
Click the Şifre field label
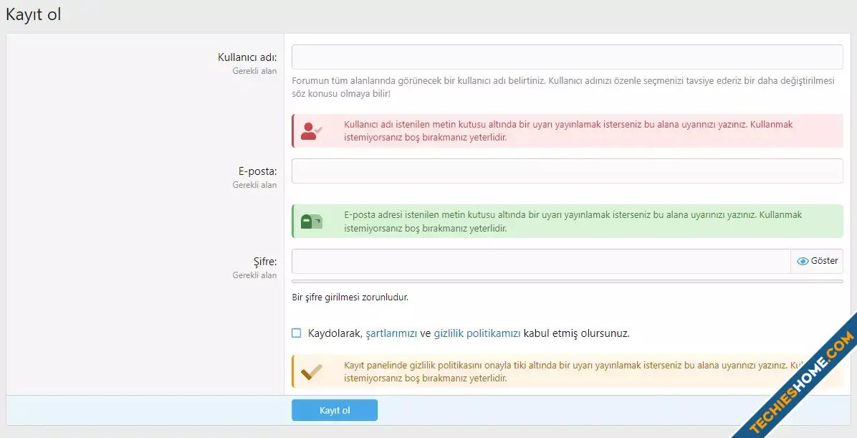pos(265,262)
